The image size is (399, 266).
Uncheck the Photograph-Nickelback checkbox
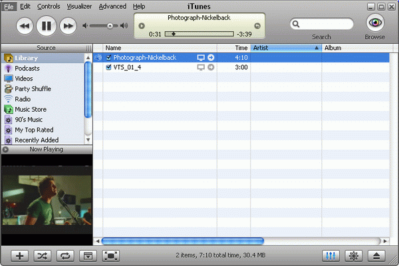point(108,58)
